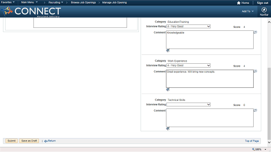Pop out the Work Experience comment box
271x152 pixels.
click(255, 71)
